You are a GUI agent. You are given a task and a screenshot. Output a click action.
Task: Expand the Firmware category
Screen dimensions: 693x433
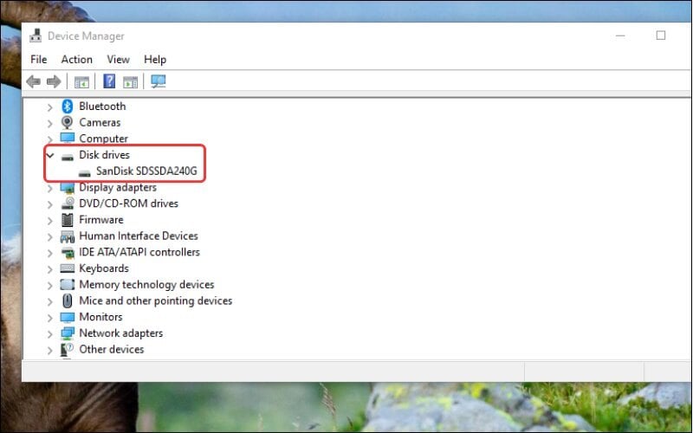click(50, 221)
